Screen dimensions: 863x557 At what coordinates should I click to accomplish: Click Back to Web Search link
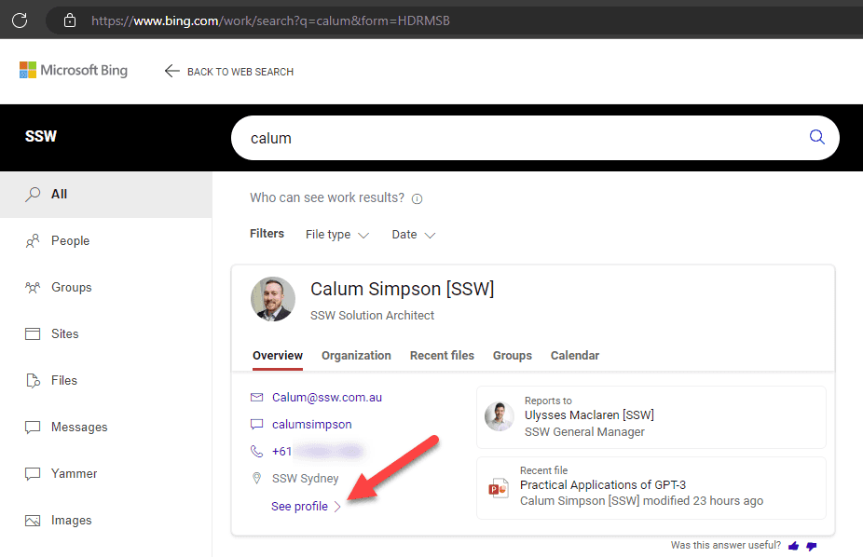[229, 72]
